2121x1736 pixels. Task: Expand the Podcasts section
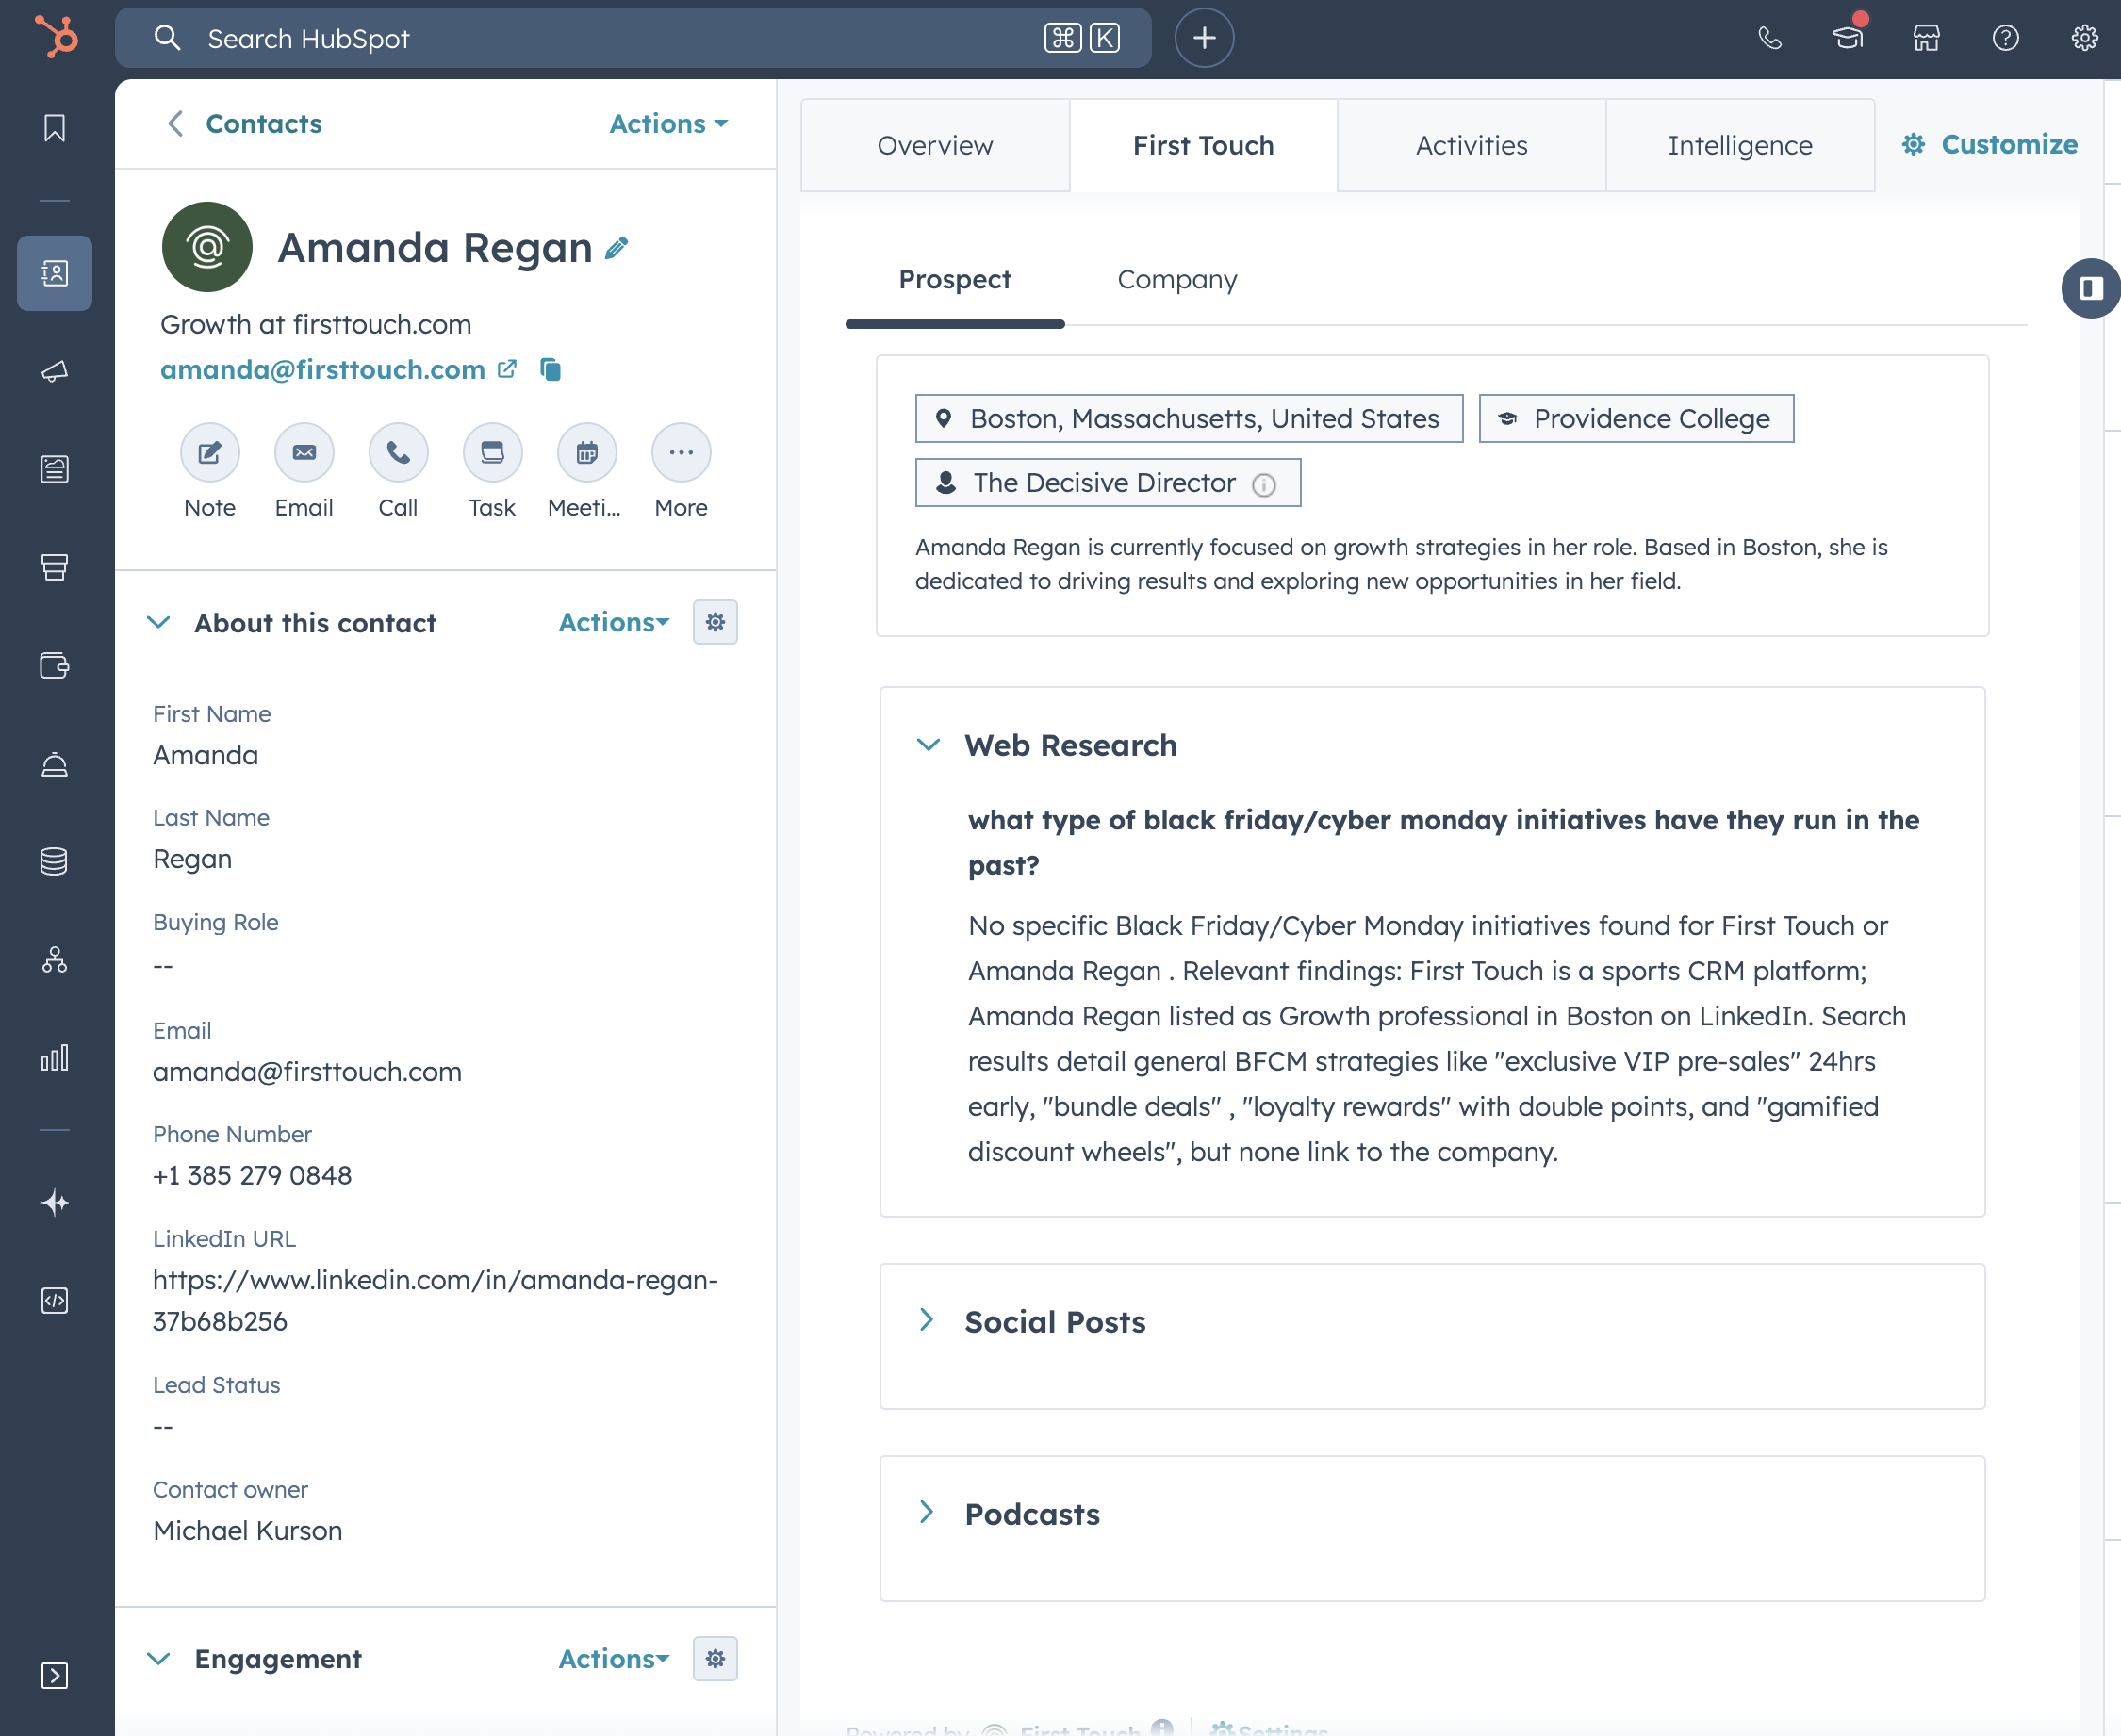click(x=928, y=1513)
